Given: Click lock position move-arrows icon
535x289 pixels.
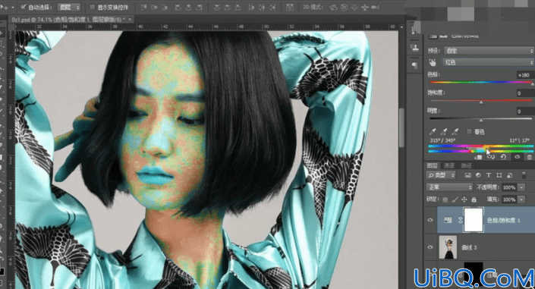Looking at the screenshot, I should pyautogui.click(x=464, y=199).
